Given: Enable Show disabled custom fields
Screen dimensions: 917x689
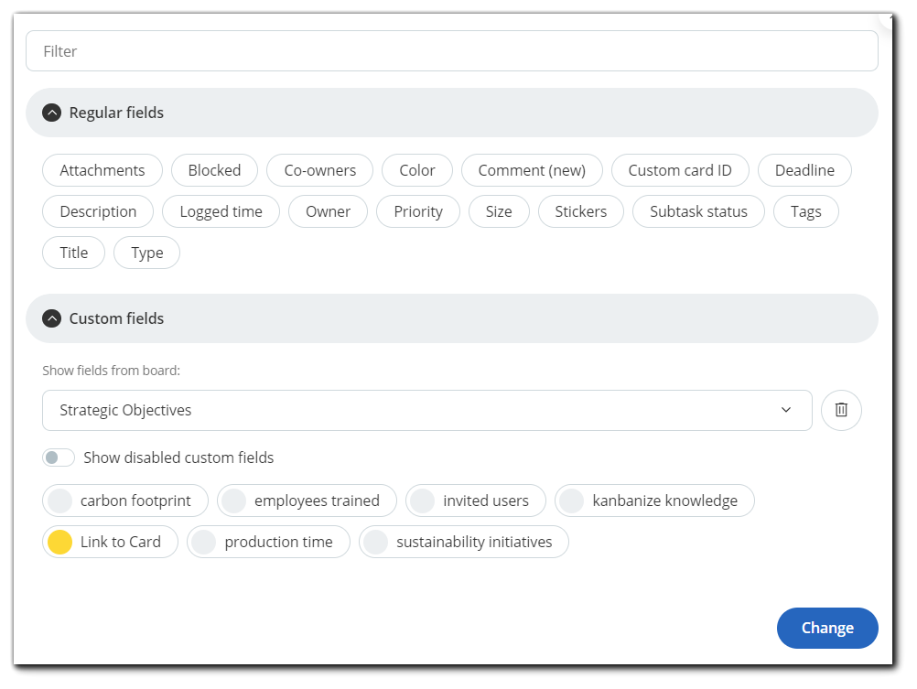Looking at the screenshot, I should coord(59,457).
